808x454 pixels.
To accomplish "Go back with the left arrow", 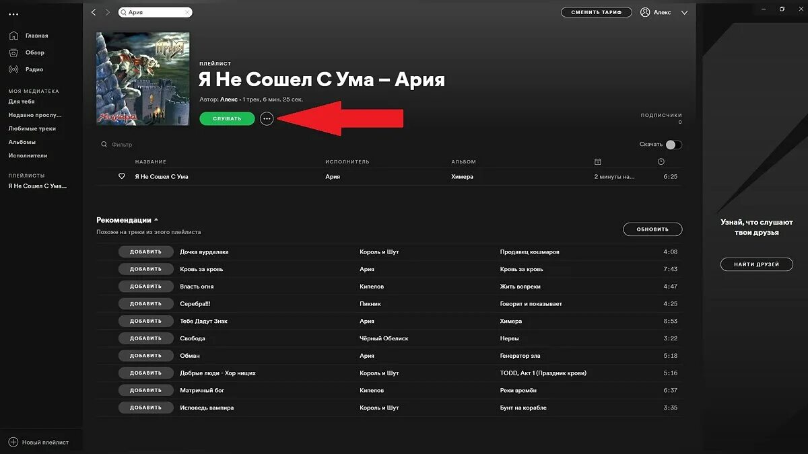I will pos(94,12).
